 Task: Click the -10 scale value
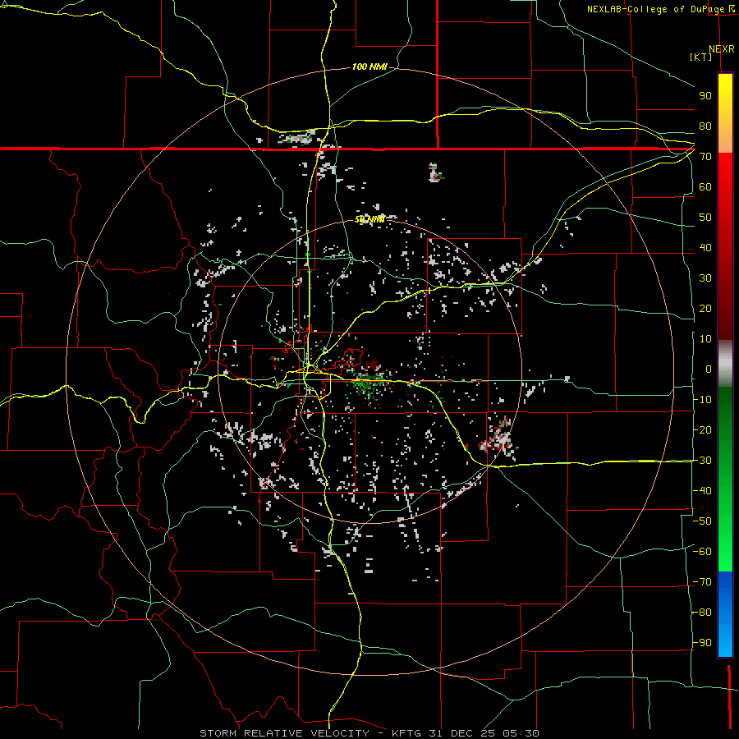(x=702, y=400)
